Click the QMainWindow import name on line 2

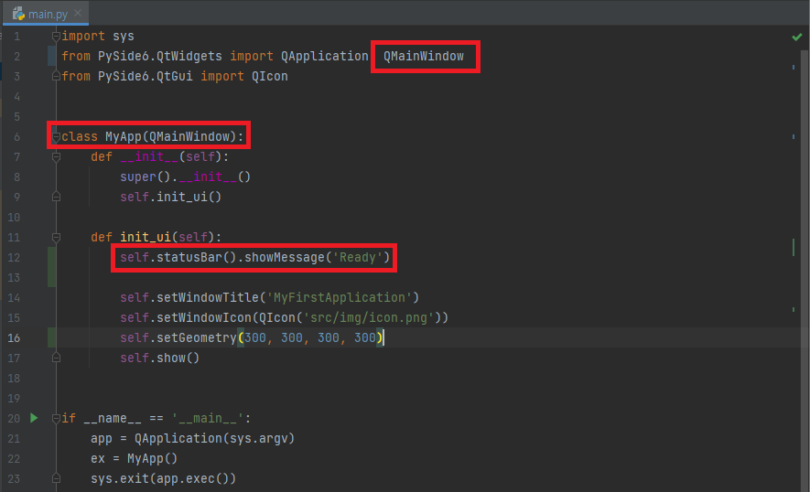click(x=424, y=57)
